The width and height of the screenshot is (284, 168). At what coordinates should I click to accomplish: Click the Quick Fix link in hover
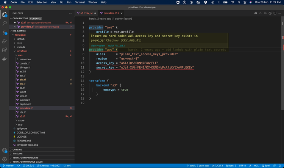114,46
